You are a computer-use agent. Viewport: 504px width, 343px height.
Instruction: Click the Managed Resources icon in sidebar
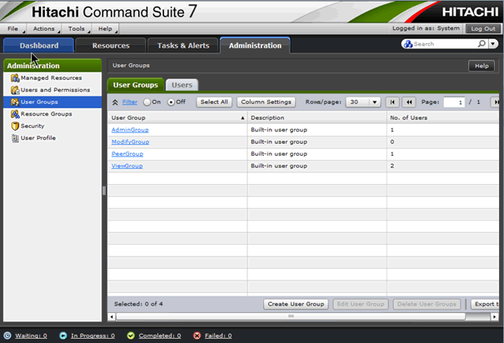click(15, 77)
